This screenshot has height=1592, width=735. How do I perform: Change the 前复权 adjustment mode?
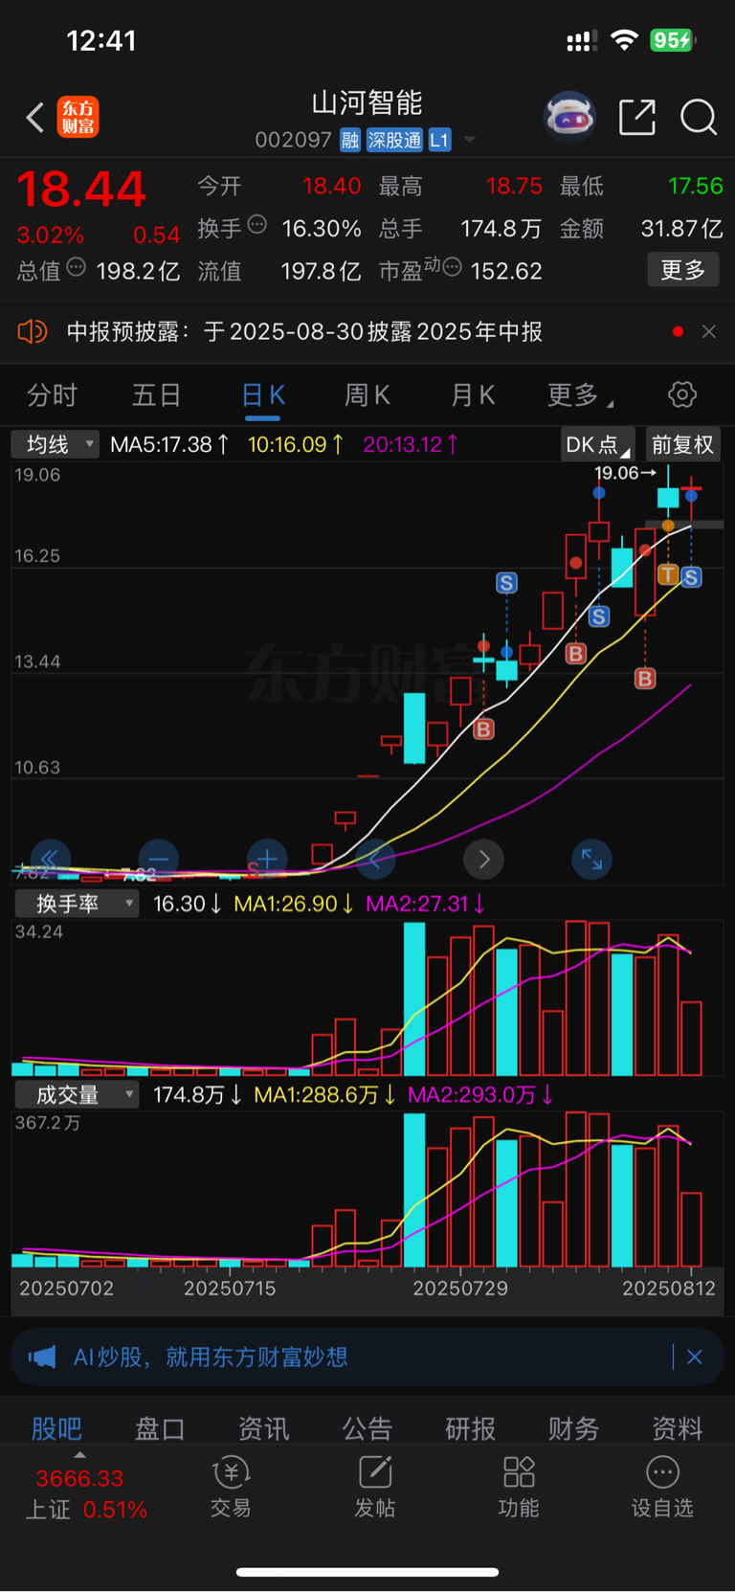(x=682, y=444)
